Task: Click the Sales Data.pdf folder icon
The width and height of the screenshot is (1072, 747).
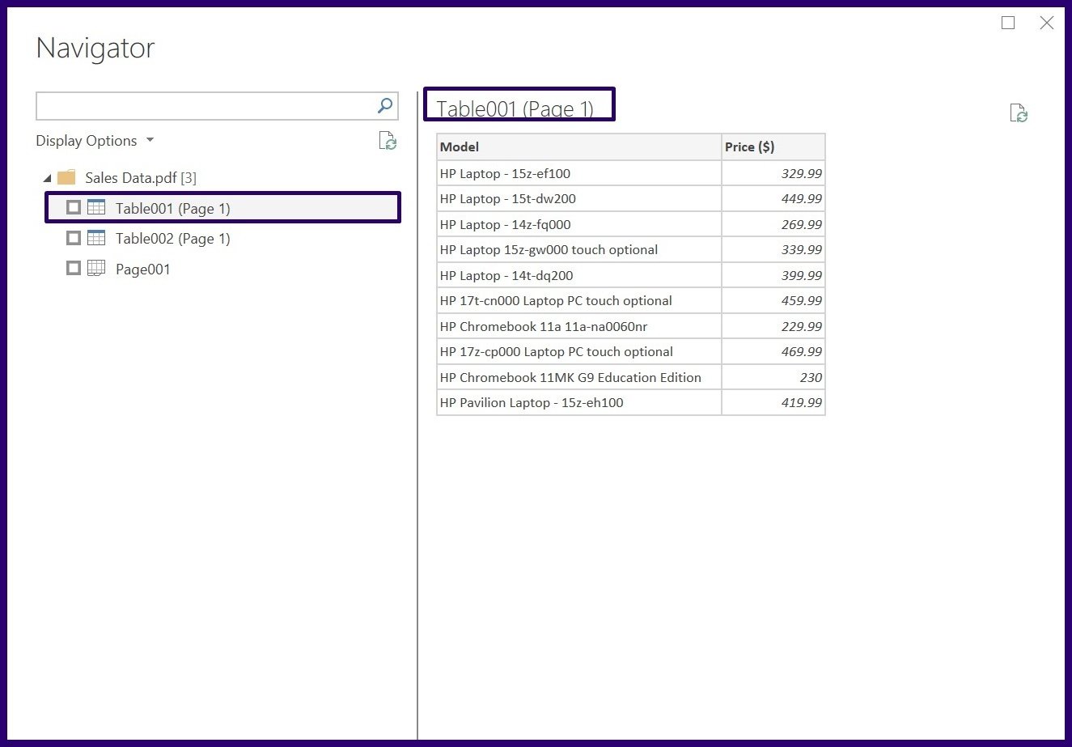Action: [66, 177]
